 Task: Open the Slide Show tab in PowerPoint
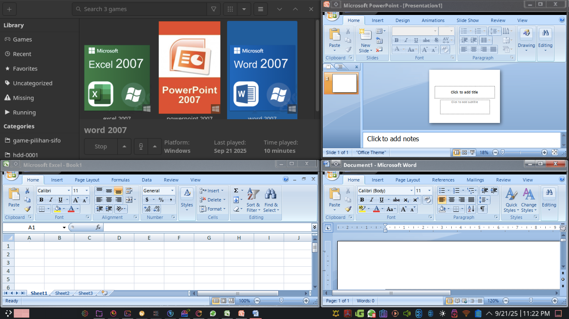point(468,20)
